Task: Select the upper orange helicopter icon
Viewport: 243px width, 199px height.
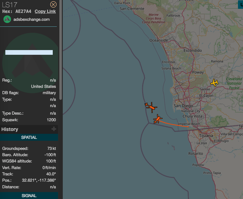Action: pyautogui.click(x=151, y=107)
